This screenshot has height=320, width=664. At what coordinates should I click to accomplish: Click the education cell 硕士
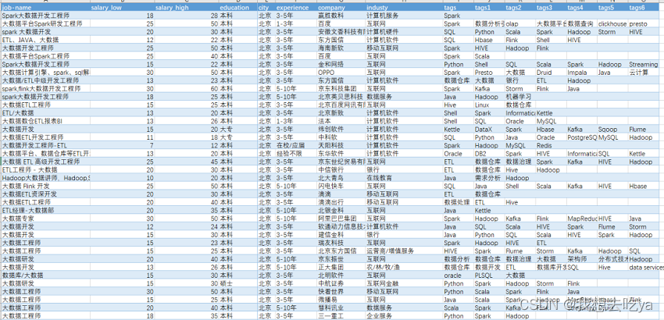point(237,283)
